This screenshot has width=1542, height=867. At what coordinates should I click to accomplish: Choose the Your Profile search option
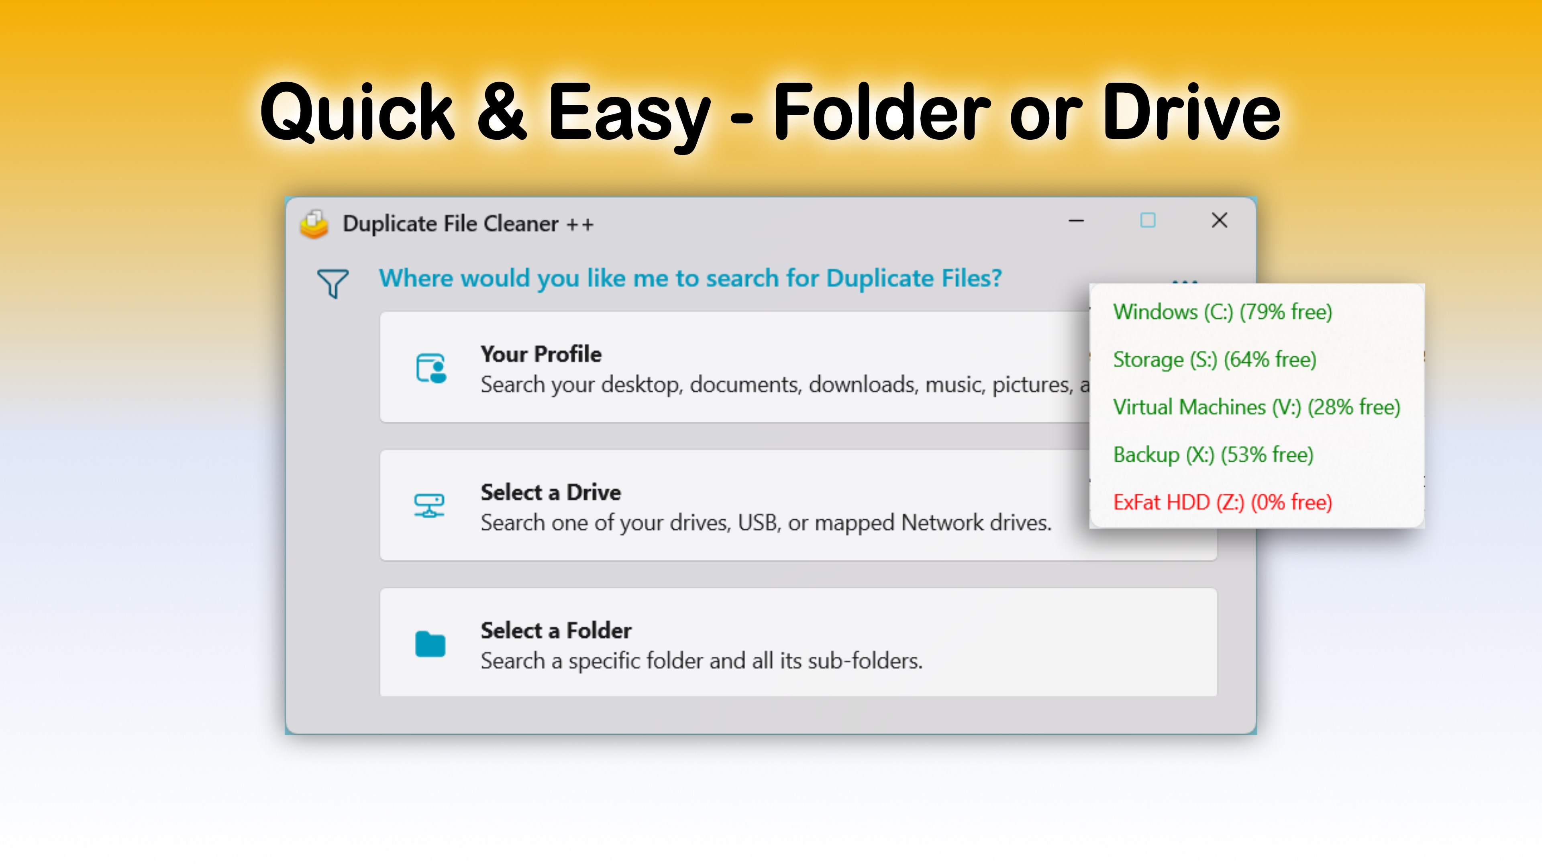718,368
